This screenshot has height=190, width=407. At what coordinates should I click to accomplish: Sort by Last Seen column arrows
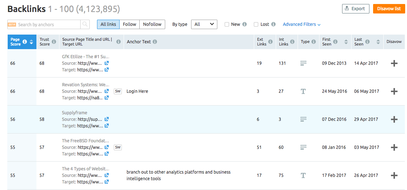[378, 42]
